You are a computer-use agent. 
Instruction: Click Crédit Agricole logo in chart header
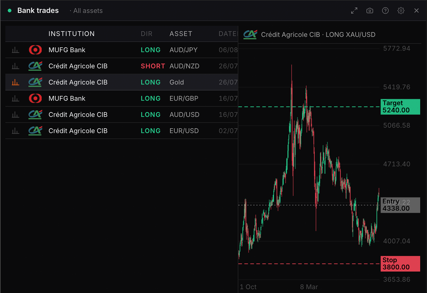[250, 34]
